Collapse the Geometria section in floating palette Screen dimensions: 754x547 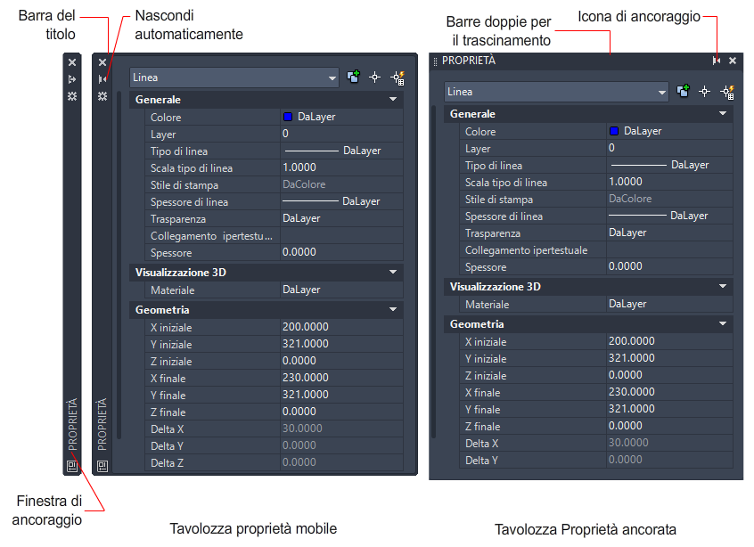pos(393,309)
